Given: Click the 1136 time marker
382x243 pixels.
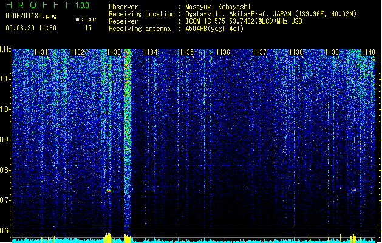Looking at the screenshot, I should 223,52.
